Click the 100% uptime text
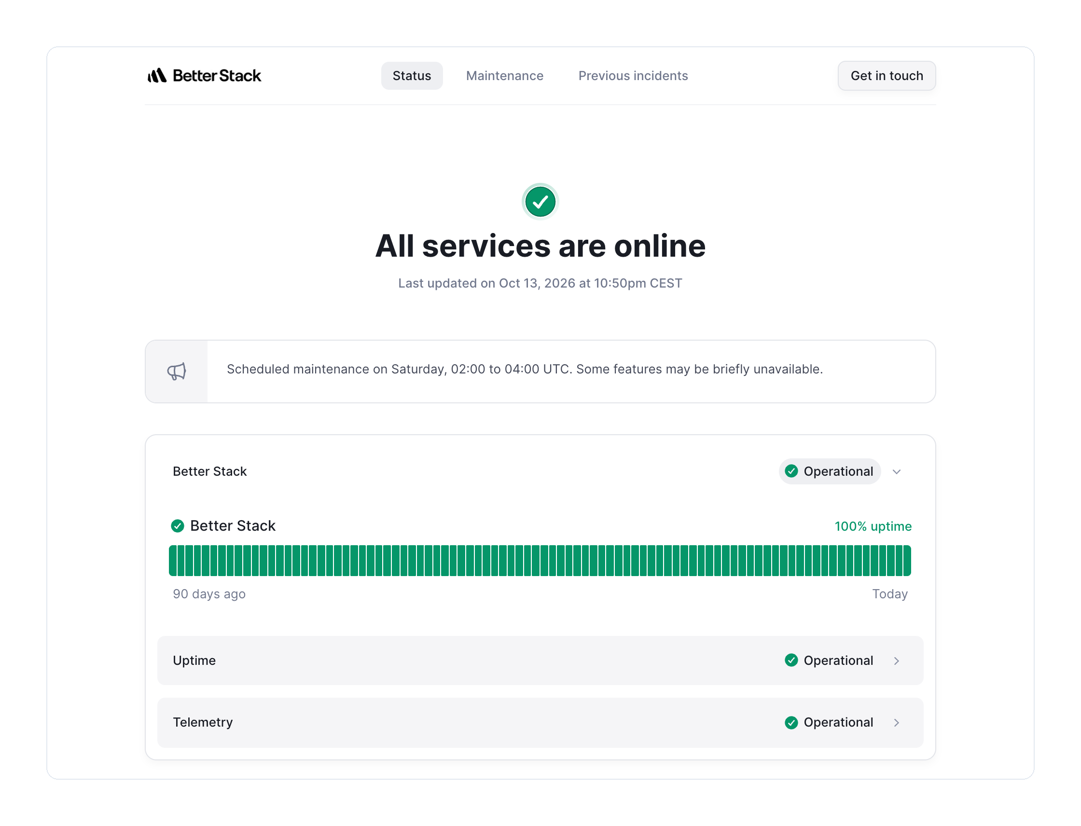Image resolution: width=1081 pixels, height=826 pixels. pyautogui.click(x=873, y=526)
